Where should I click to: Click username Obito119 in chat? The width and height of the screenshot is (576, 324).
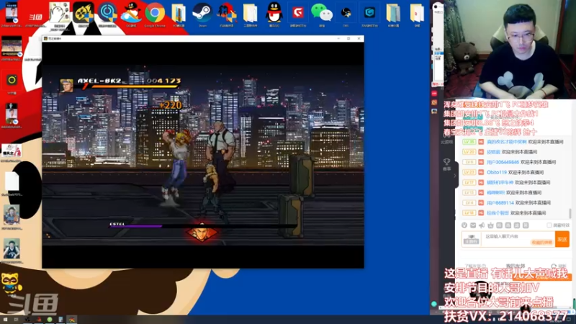tap(497, 172)
